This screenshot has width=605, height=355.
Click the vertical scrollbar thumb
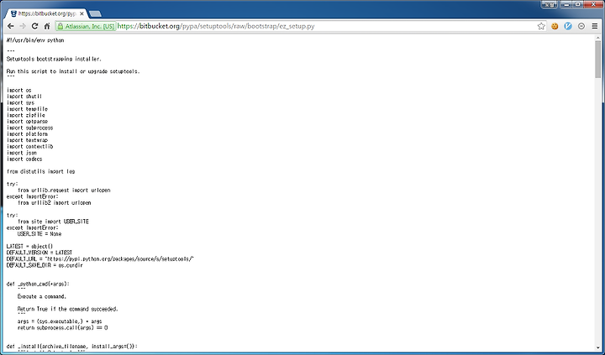pyautogui.click(x=598, y=59)
